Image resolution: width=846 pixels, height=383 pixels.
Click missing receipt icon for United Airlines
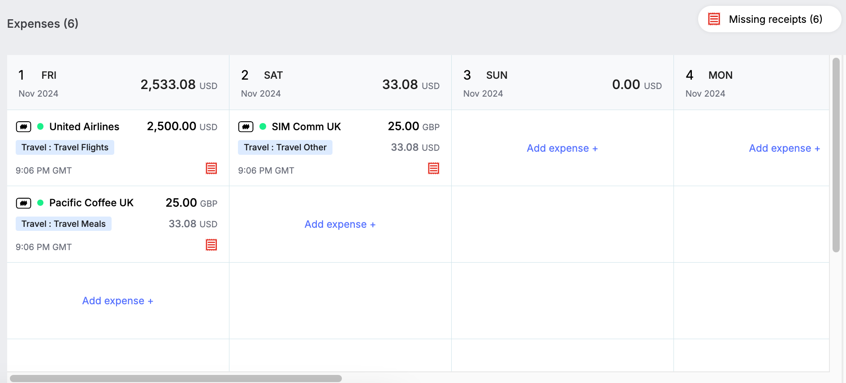click(x=211, y=168)
